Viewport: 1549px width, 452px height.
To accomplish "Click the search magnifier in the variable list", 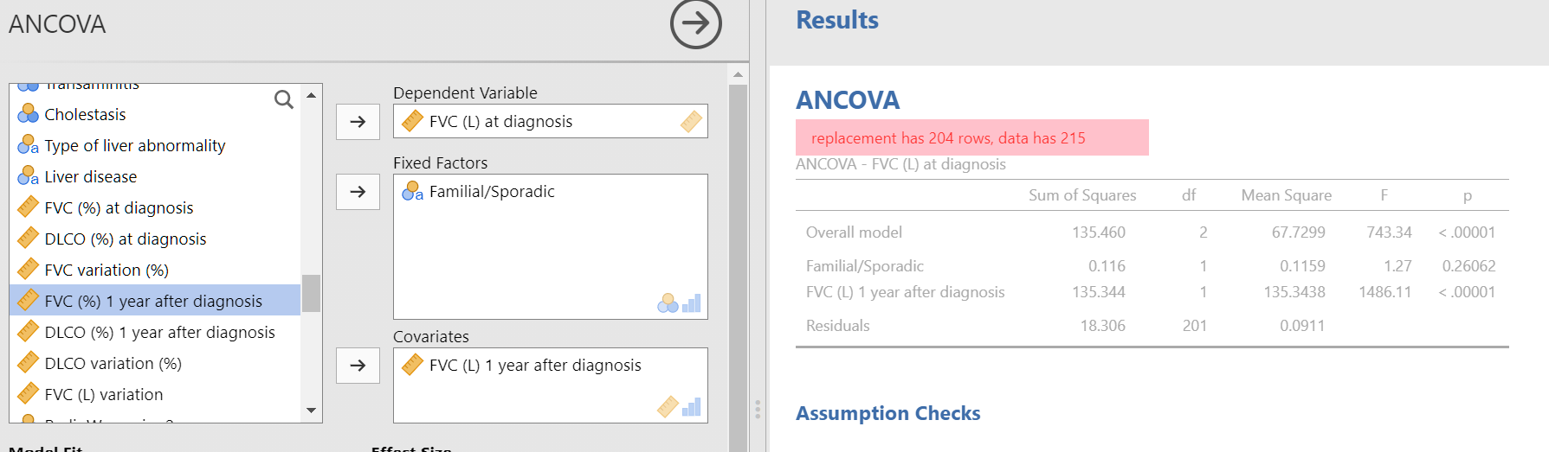I will click(x=283, y=99).
